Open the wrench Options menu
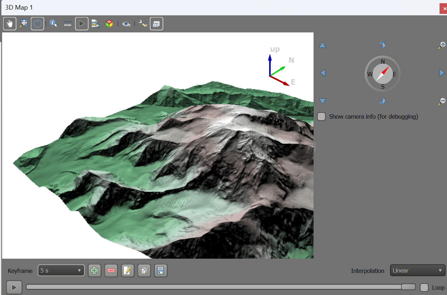Image resolution: width=447 pixels, height=295 pixels. coord(143,24)
